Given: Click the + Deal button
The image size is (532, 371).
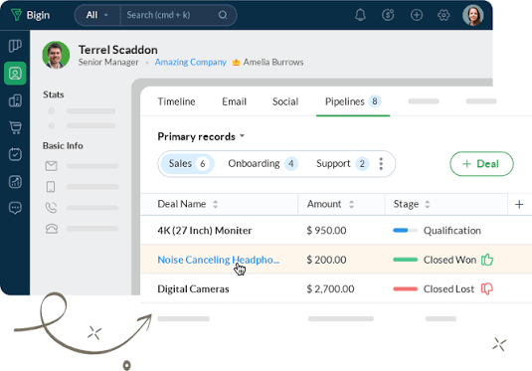Looking at the screenshot, I should 481,163.
